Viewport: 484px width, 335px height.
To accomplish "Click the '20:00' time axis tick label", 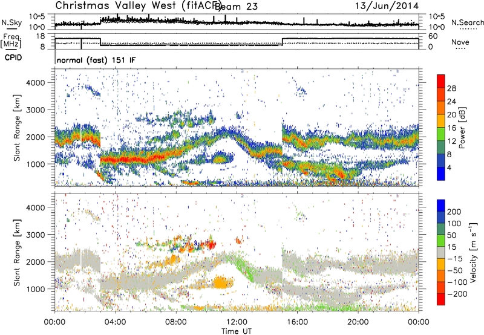I will click(358, 322).
